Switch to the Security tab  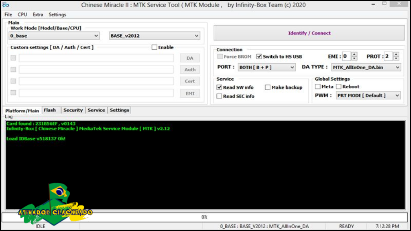point(73,110)
